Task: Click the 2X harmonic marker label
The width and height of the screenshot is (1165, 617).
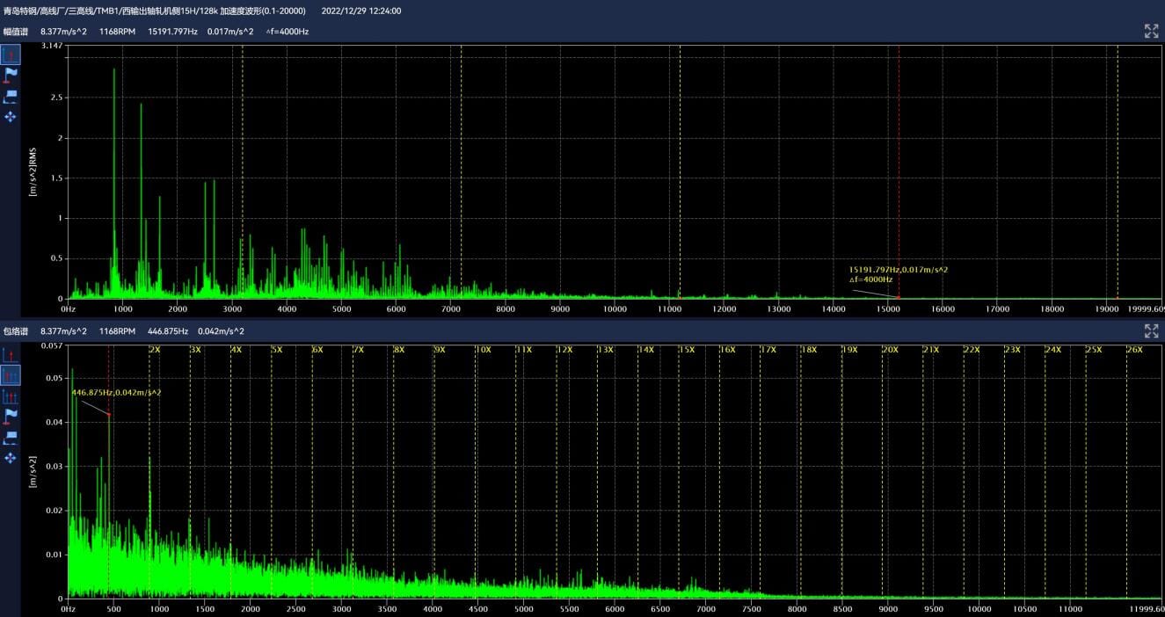Action: tap(155, 350)
